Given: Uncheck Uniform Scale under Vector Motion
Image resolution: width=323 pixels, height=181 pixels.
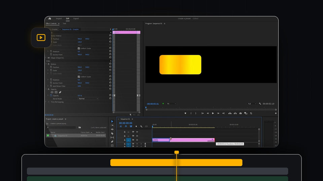Looking at the screenshot, I should (79, 48).
